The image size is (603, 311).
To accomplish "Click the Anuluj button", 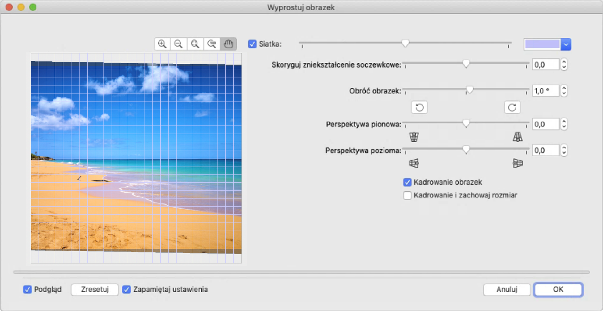I will [507, 289].
